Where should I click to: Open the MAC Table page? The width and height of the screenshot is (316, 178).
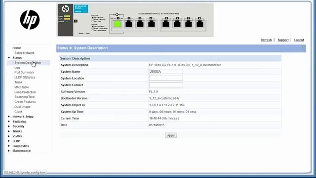22,87
